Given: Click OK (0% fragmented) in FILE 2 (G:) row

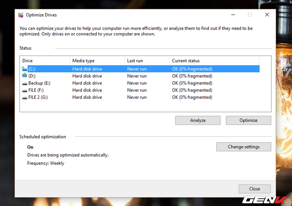Looking at the screenshot, I should pos(192,97).
